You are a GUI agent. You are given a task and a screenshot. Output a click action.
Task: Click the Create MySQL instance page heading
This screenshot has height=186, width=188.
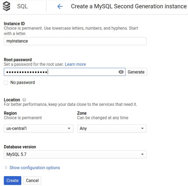[x=129, y=6]
